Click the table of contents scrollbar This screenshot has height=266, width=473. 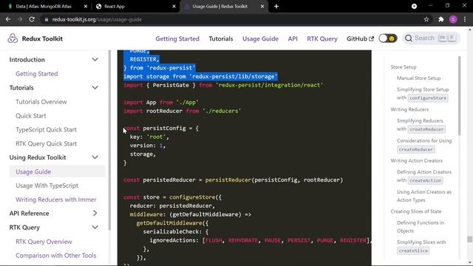[459, 95]
